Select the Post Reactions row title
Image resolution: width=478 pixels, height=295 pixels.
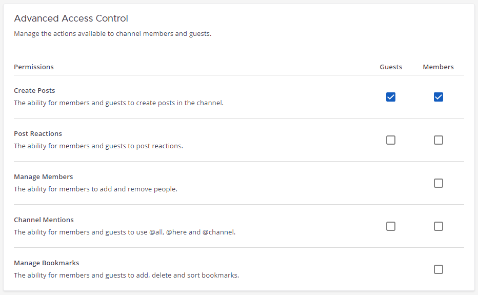point(38,133)
